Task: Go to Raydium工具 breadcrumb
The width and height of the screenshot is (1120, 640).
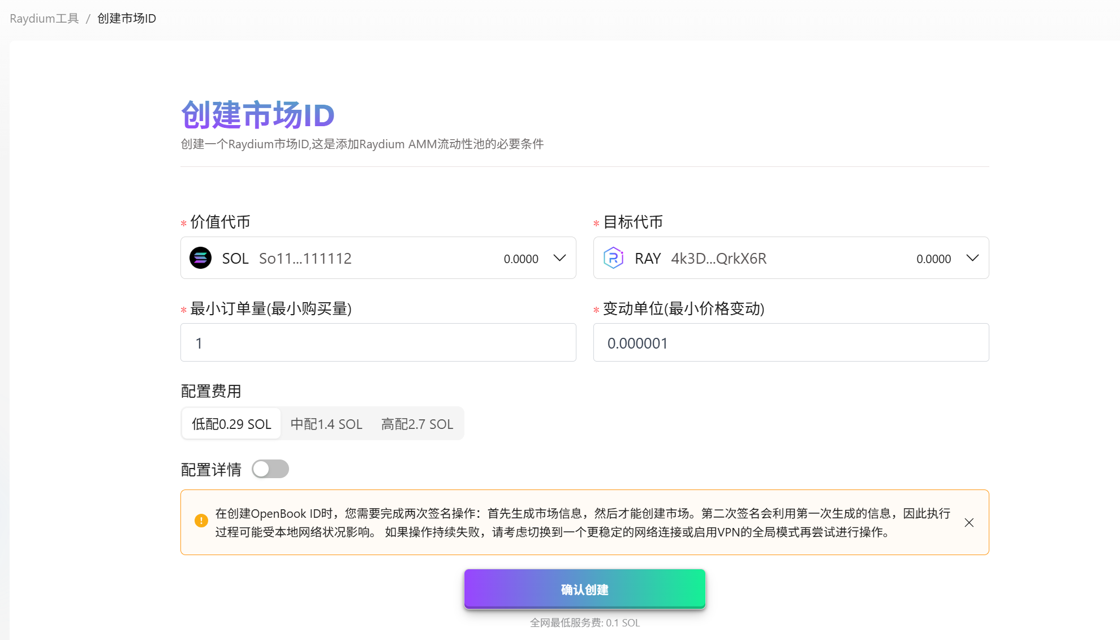Action: pyautogui.click(x=44, y=18)
